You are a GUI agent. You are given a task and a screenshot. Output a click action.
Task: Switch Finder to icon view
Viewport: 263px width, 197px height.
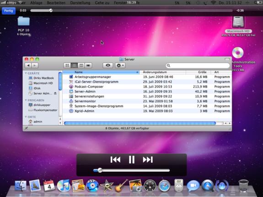click(x=67, y=65)
